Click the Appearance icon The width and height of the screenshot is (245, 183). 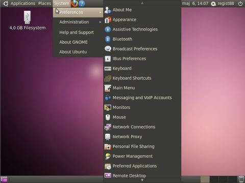tap(108, 20)
